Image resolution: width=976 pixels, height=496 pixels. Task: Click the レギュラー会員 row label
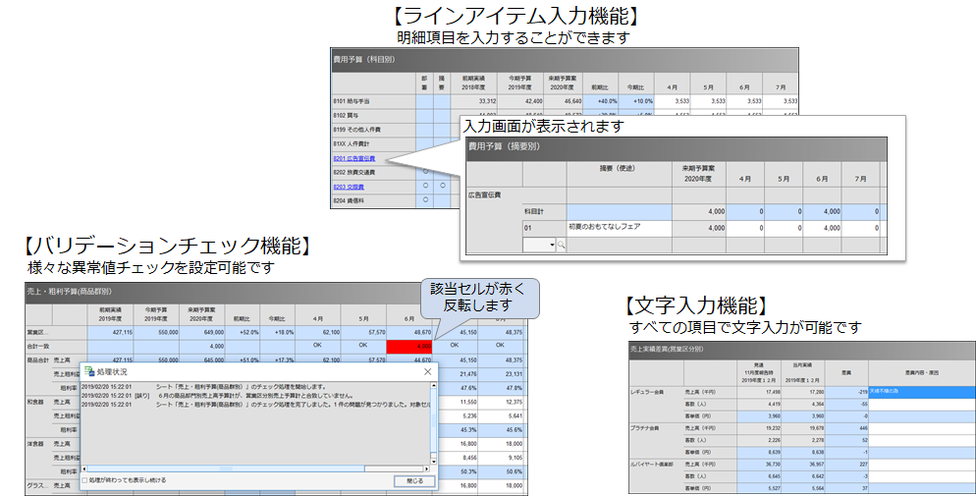tap(648, 392)
